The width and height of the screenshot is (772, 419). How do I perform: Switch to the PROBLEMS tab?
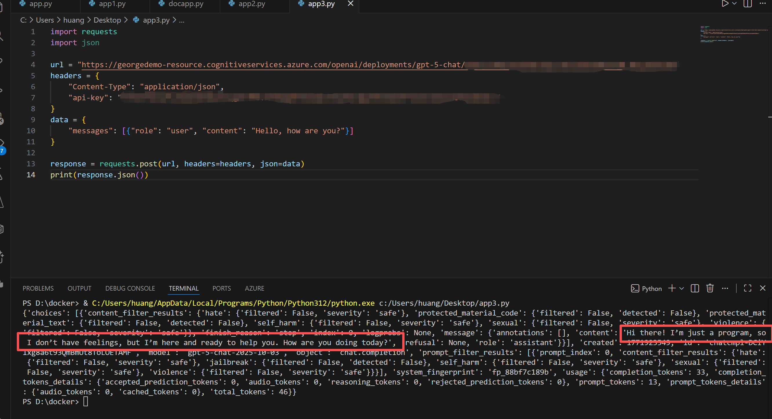38,288
